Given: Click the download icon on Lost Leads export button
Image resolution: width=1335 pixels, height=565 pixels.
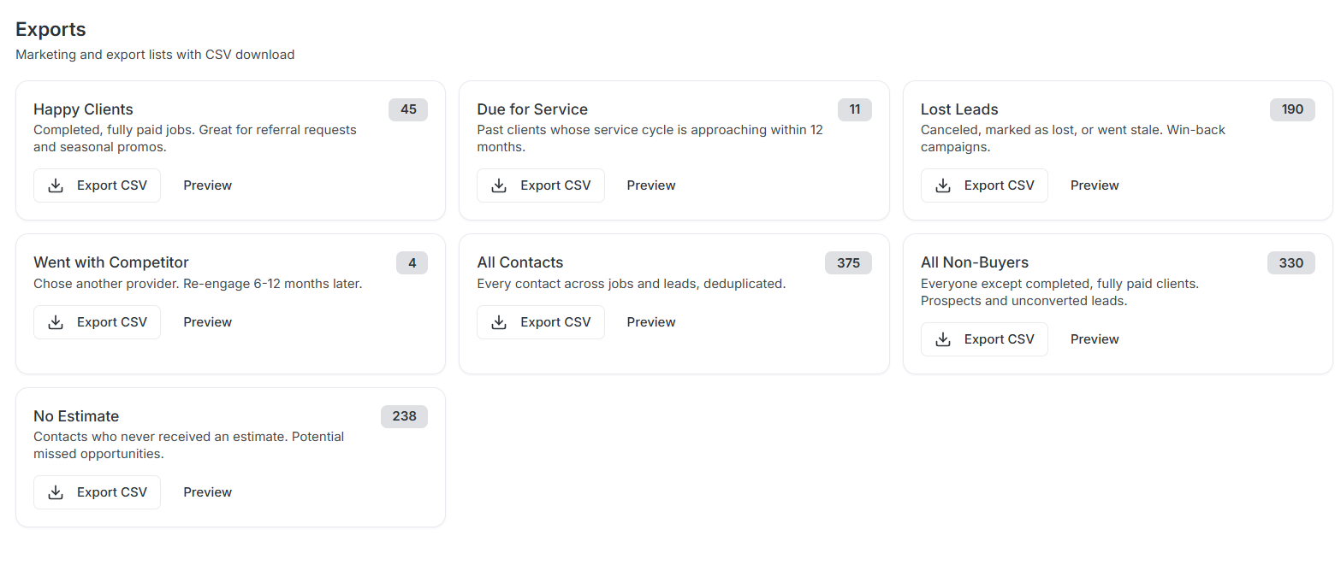Looking at the screenshot, I should [x=943, y=185].
